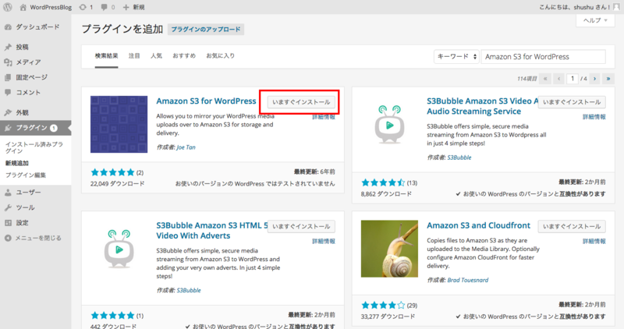
Task: Click the ダッシュボード gauge icon
Action: [x=8, y=27]
